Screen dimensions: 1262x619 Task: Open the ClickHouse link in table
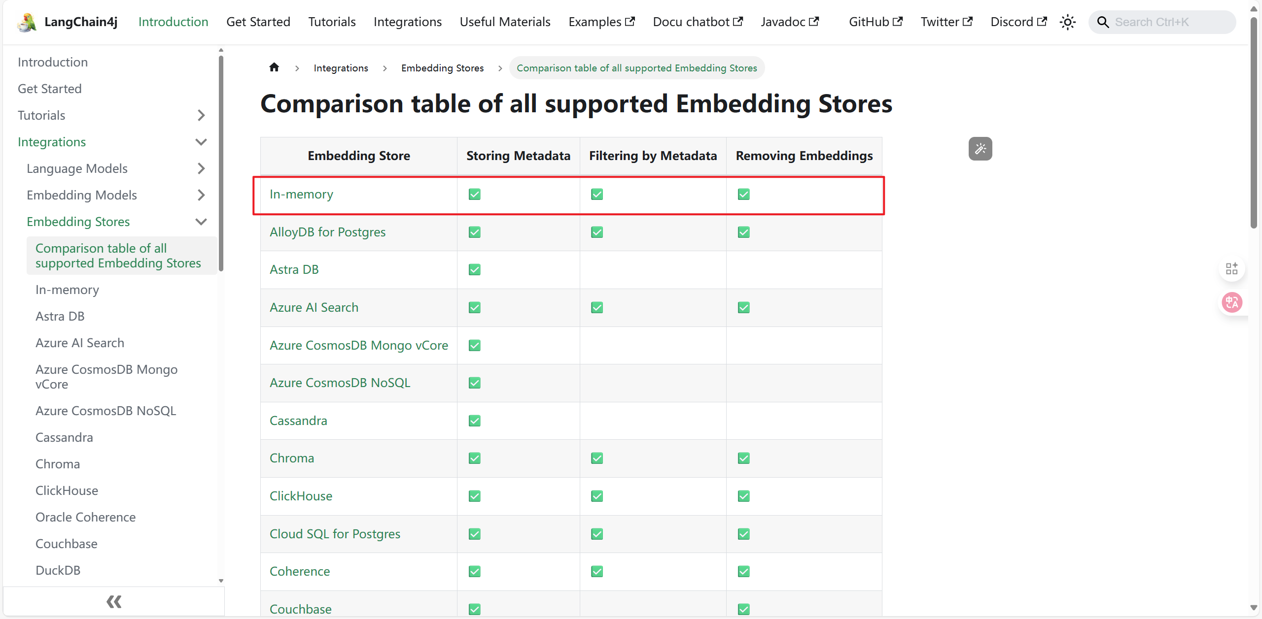click(301, 496)
